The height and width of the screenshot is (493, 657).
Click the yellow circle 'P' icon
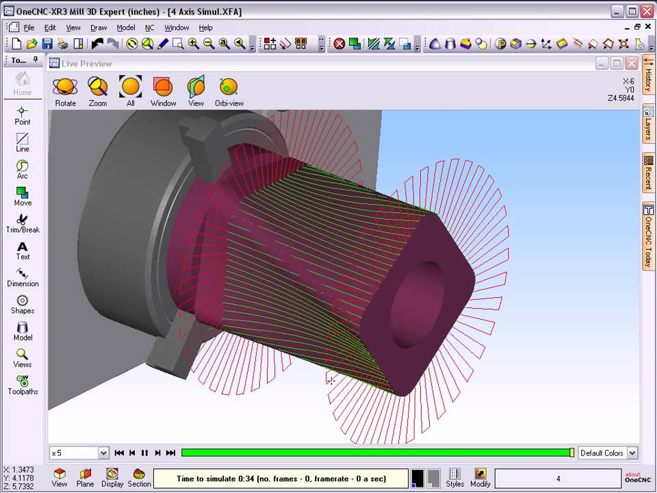click(500, 44)
